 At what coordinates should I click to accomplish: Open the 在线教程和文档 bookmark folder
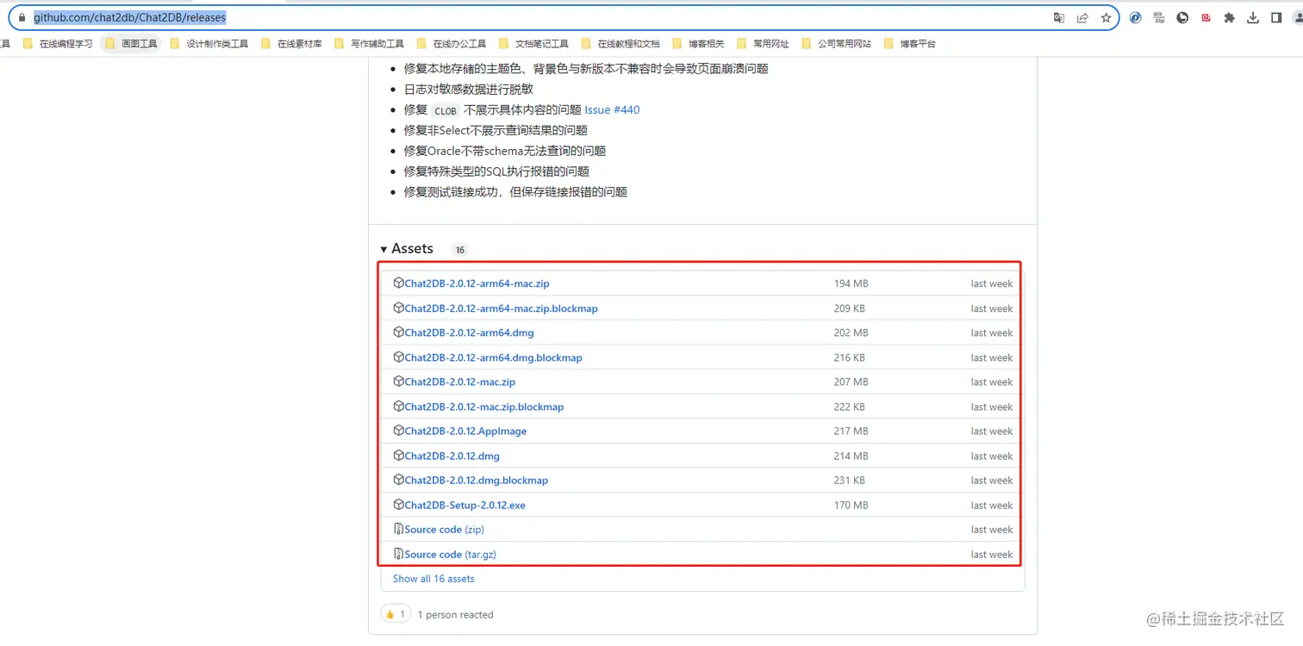point(620,43)
